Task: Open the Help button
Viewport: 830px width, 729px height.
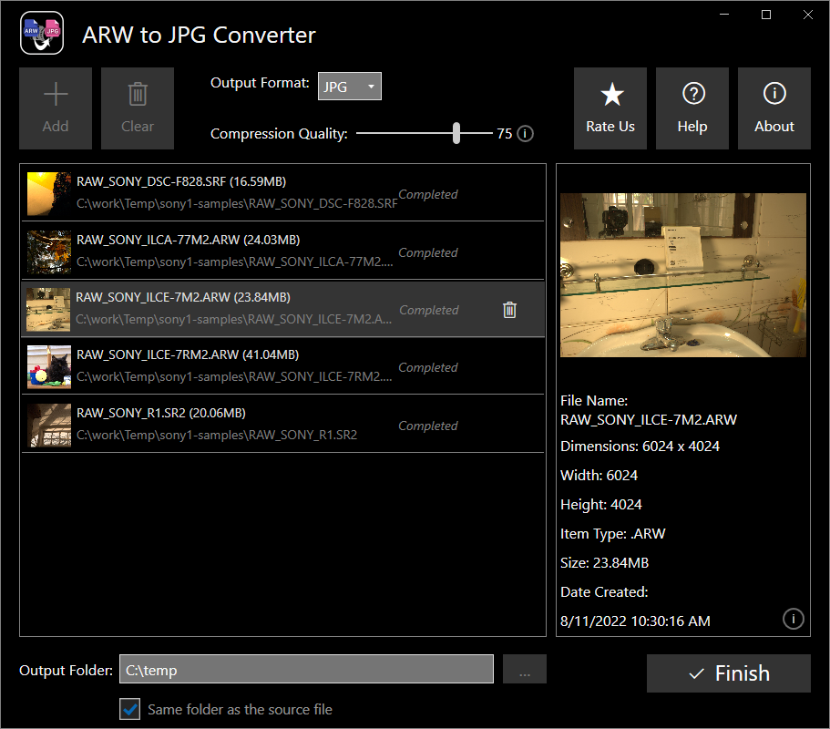Action: 692,108
